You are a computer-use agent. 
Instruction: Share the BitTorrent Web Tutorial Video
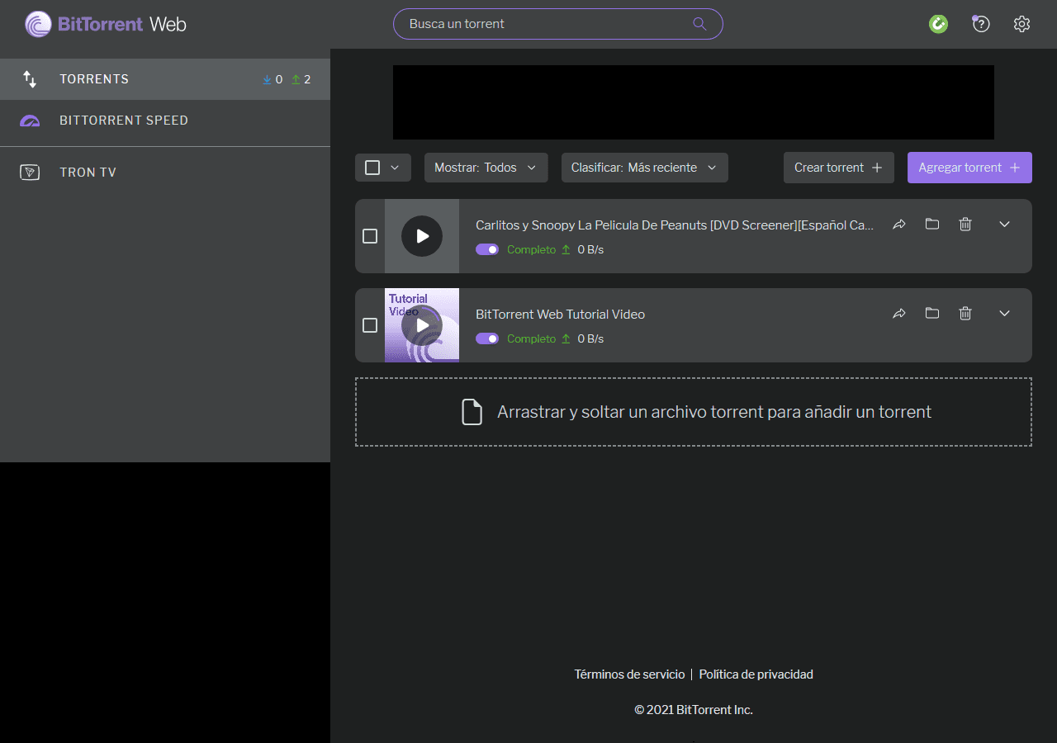pyautogui.click(x=899, y=313)
